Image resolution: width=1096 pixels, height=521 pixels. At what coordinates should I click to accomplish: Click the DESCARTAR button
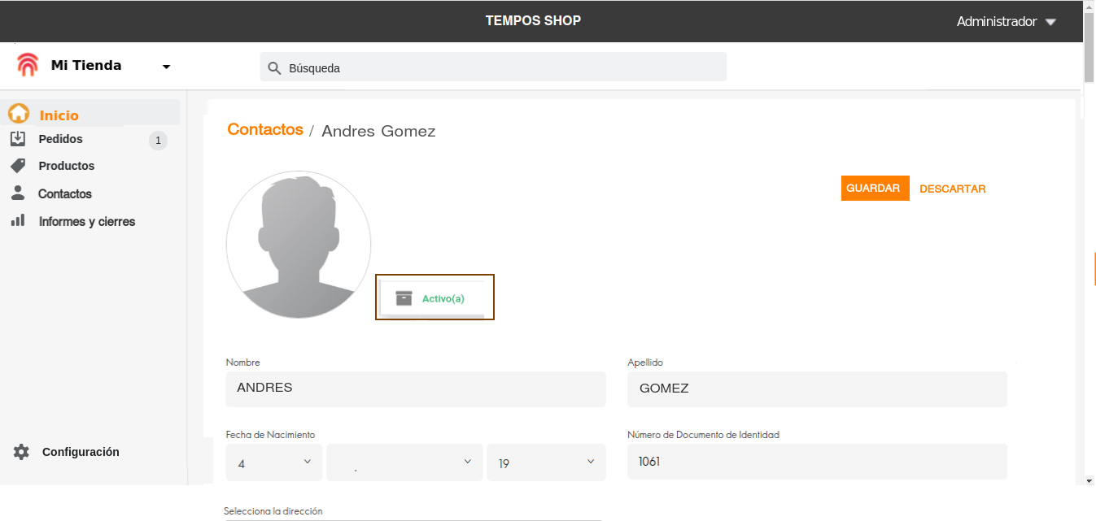click(x=952, y=189)
